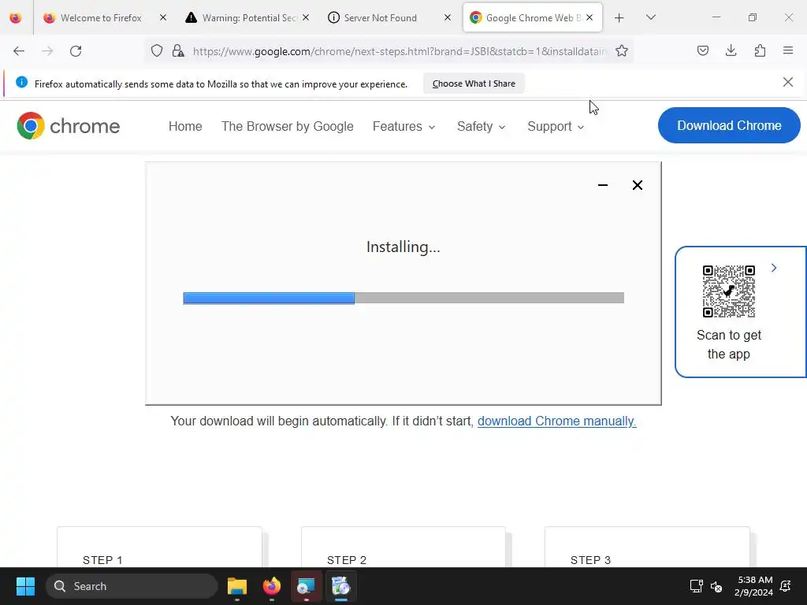This screenshot has width=807, height=605.
Task: Reload the current page
Action: pos(76,51)
